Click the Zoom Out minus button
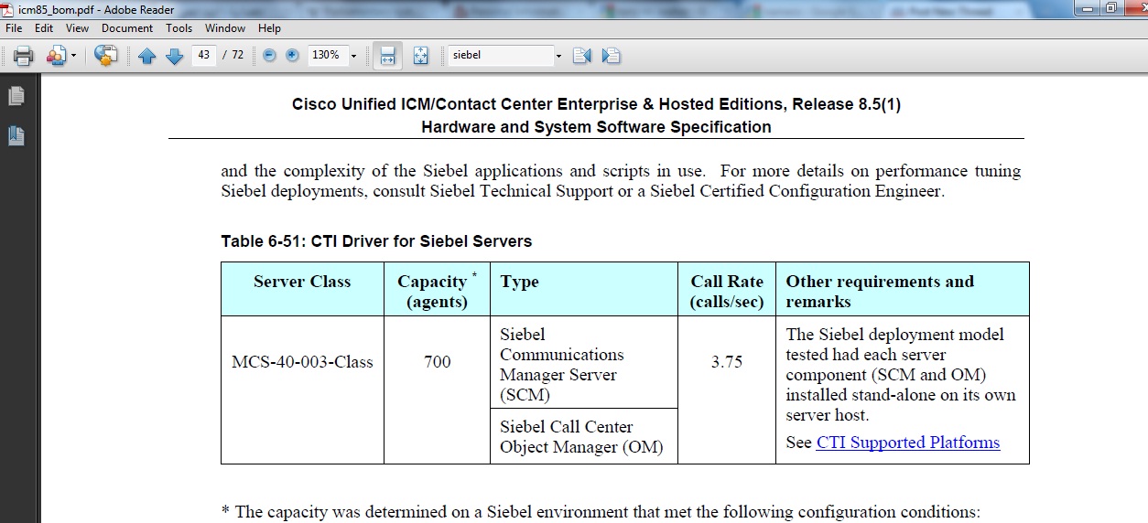Viewport: 1148px width, 523px height. pos(269,55)
